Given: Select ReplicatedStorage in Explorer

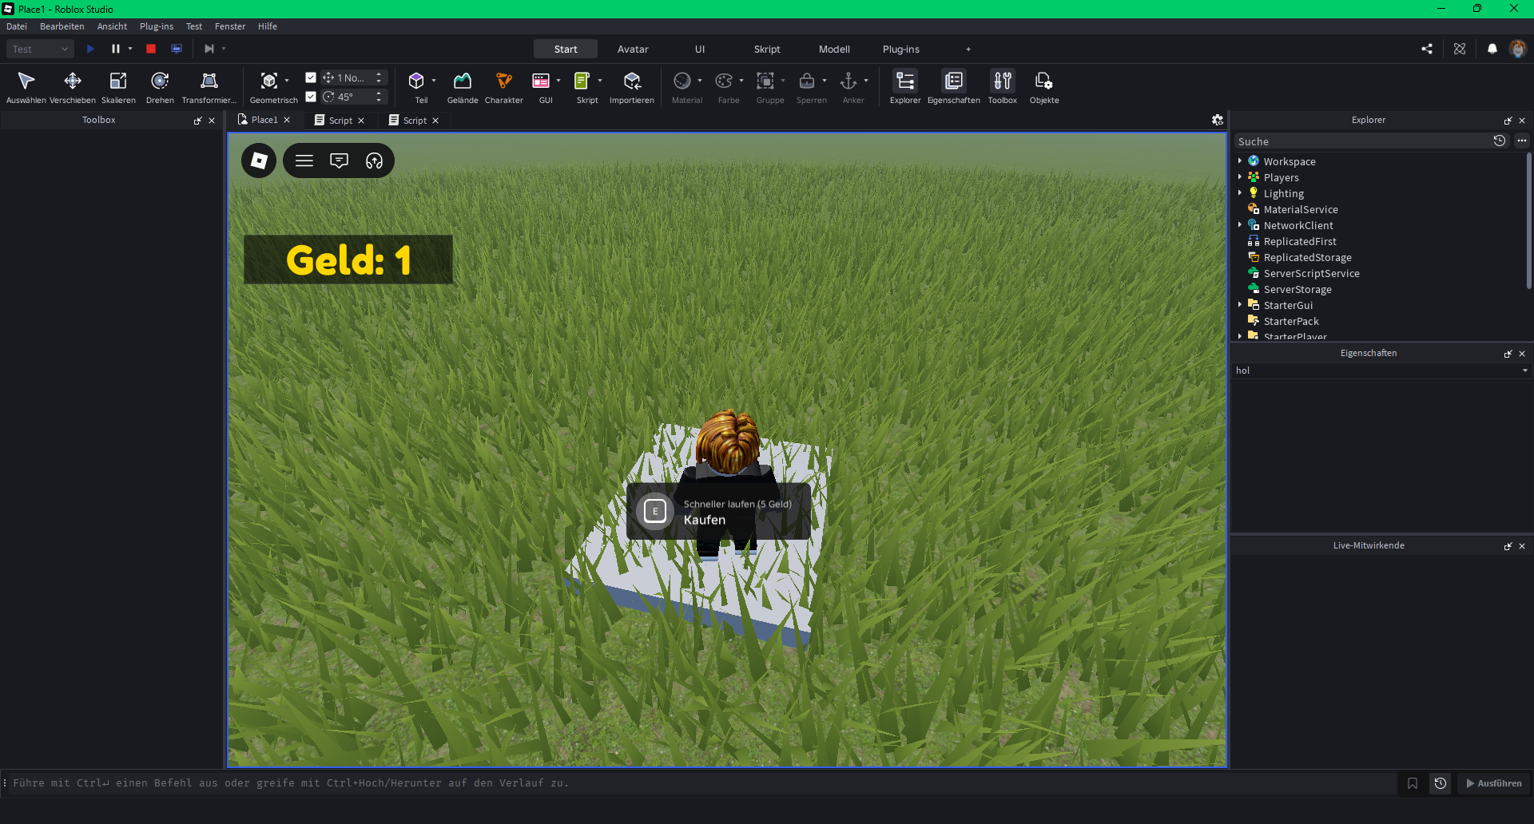Looking at the screenshot, I should [x=1307, y=257].
